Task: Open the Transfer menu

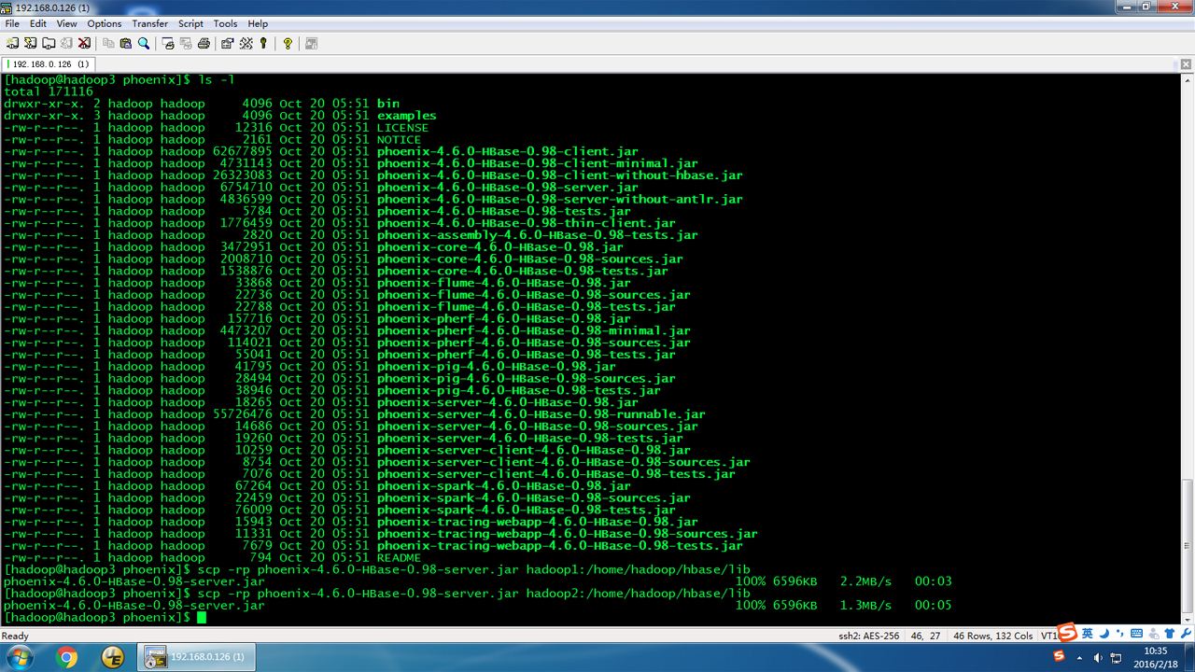Action: (x=150, y=23)
